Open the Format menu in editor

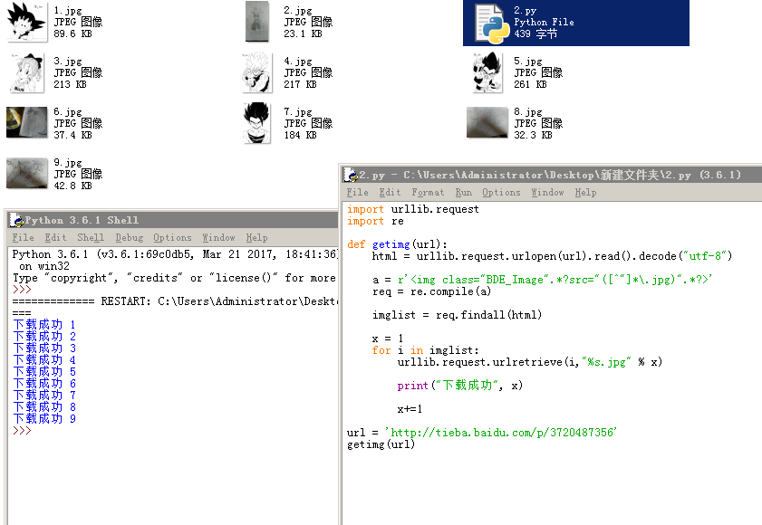click(x=428, y=192)
